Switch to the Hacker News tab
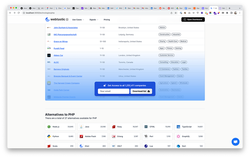 click(196, 8)
